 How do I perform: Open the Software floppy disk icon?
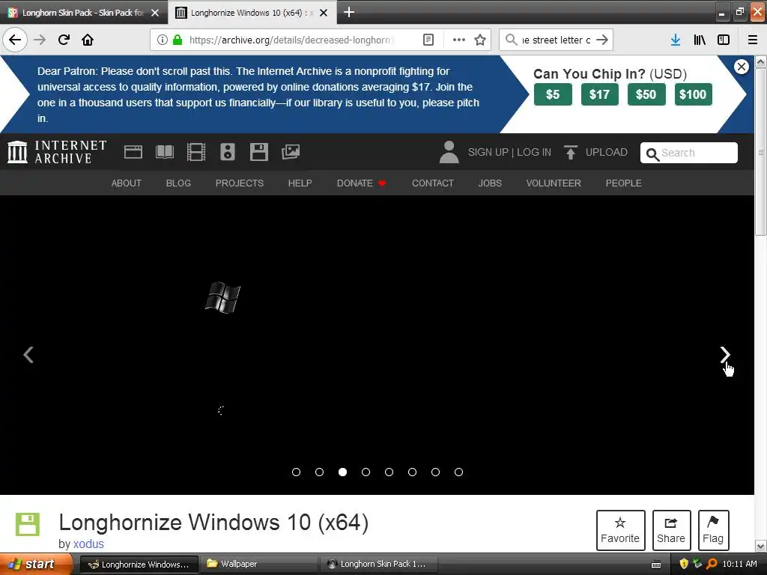point(258,152)
